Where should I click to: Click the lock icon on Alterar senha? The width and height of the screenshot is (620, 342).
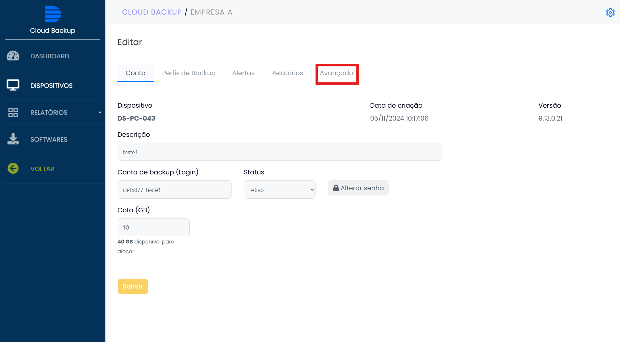click(x=336, y=188)
